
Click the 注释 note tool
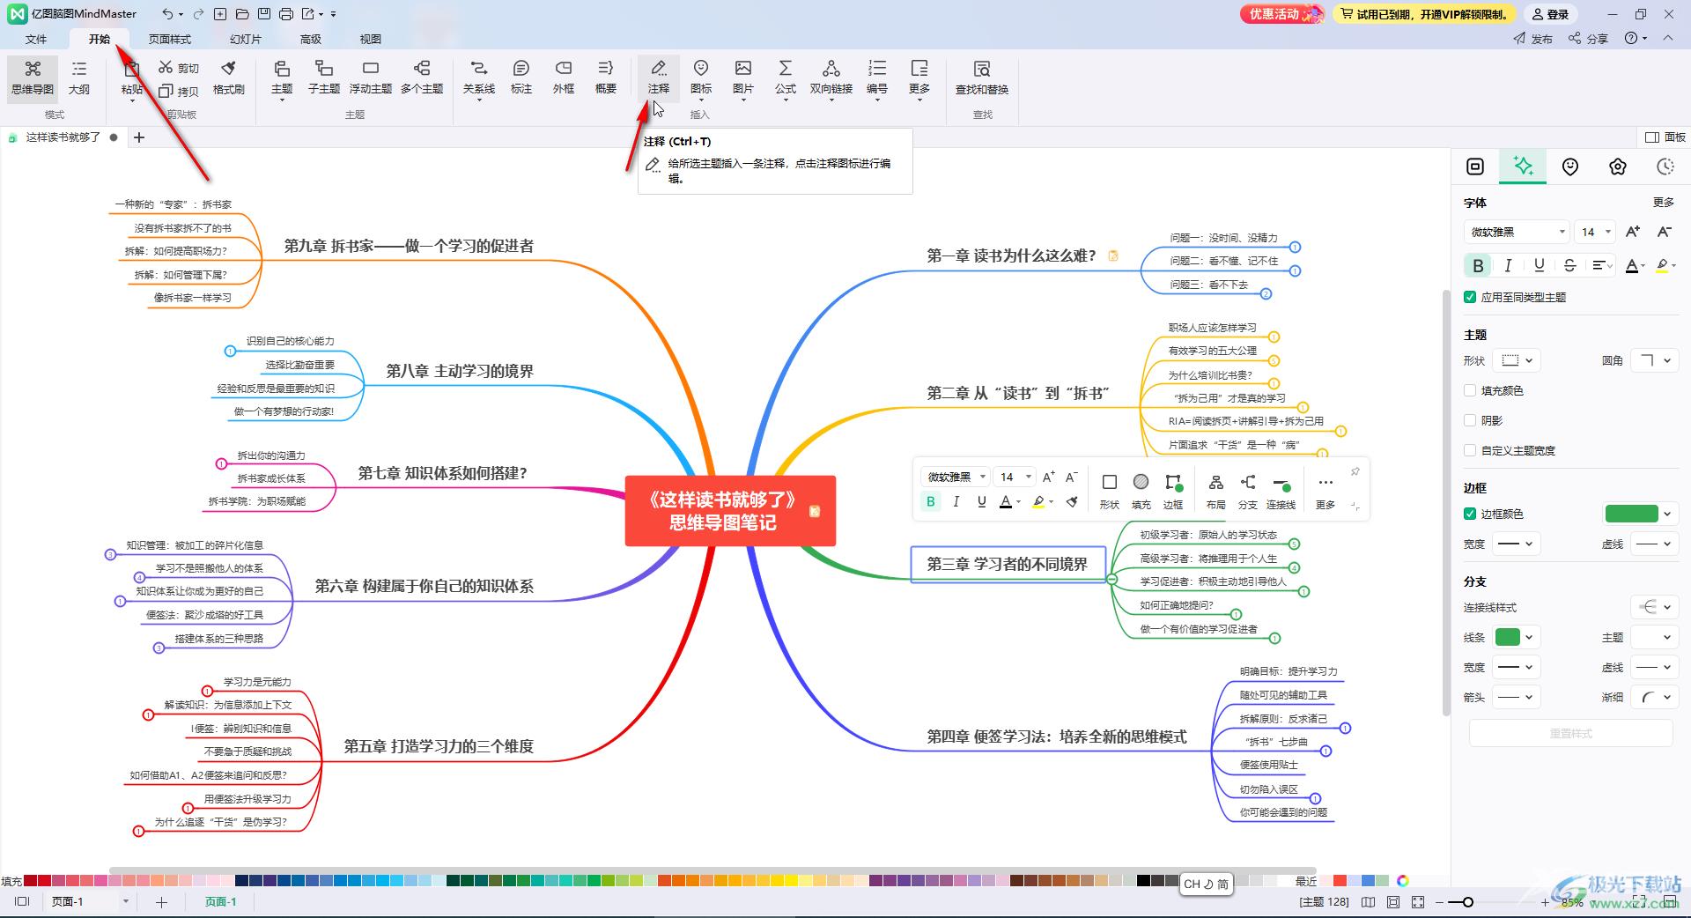pyautogui.click(x=659, y=78)
